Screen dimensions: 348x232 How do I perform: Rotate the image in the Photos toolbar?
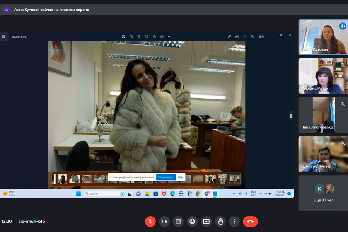pyautogui.click(x=131, y=37)
